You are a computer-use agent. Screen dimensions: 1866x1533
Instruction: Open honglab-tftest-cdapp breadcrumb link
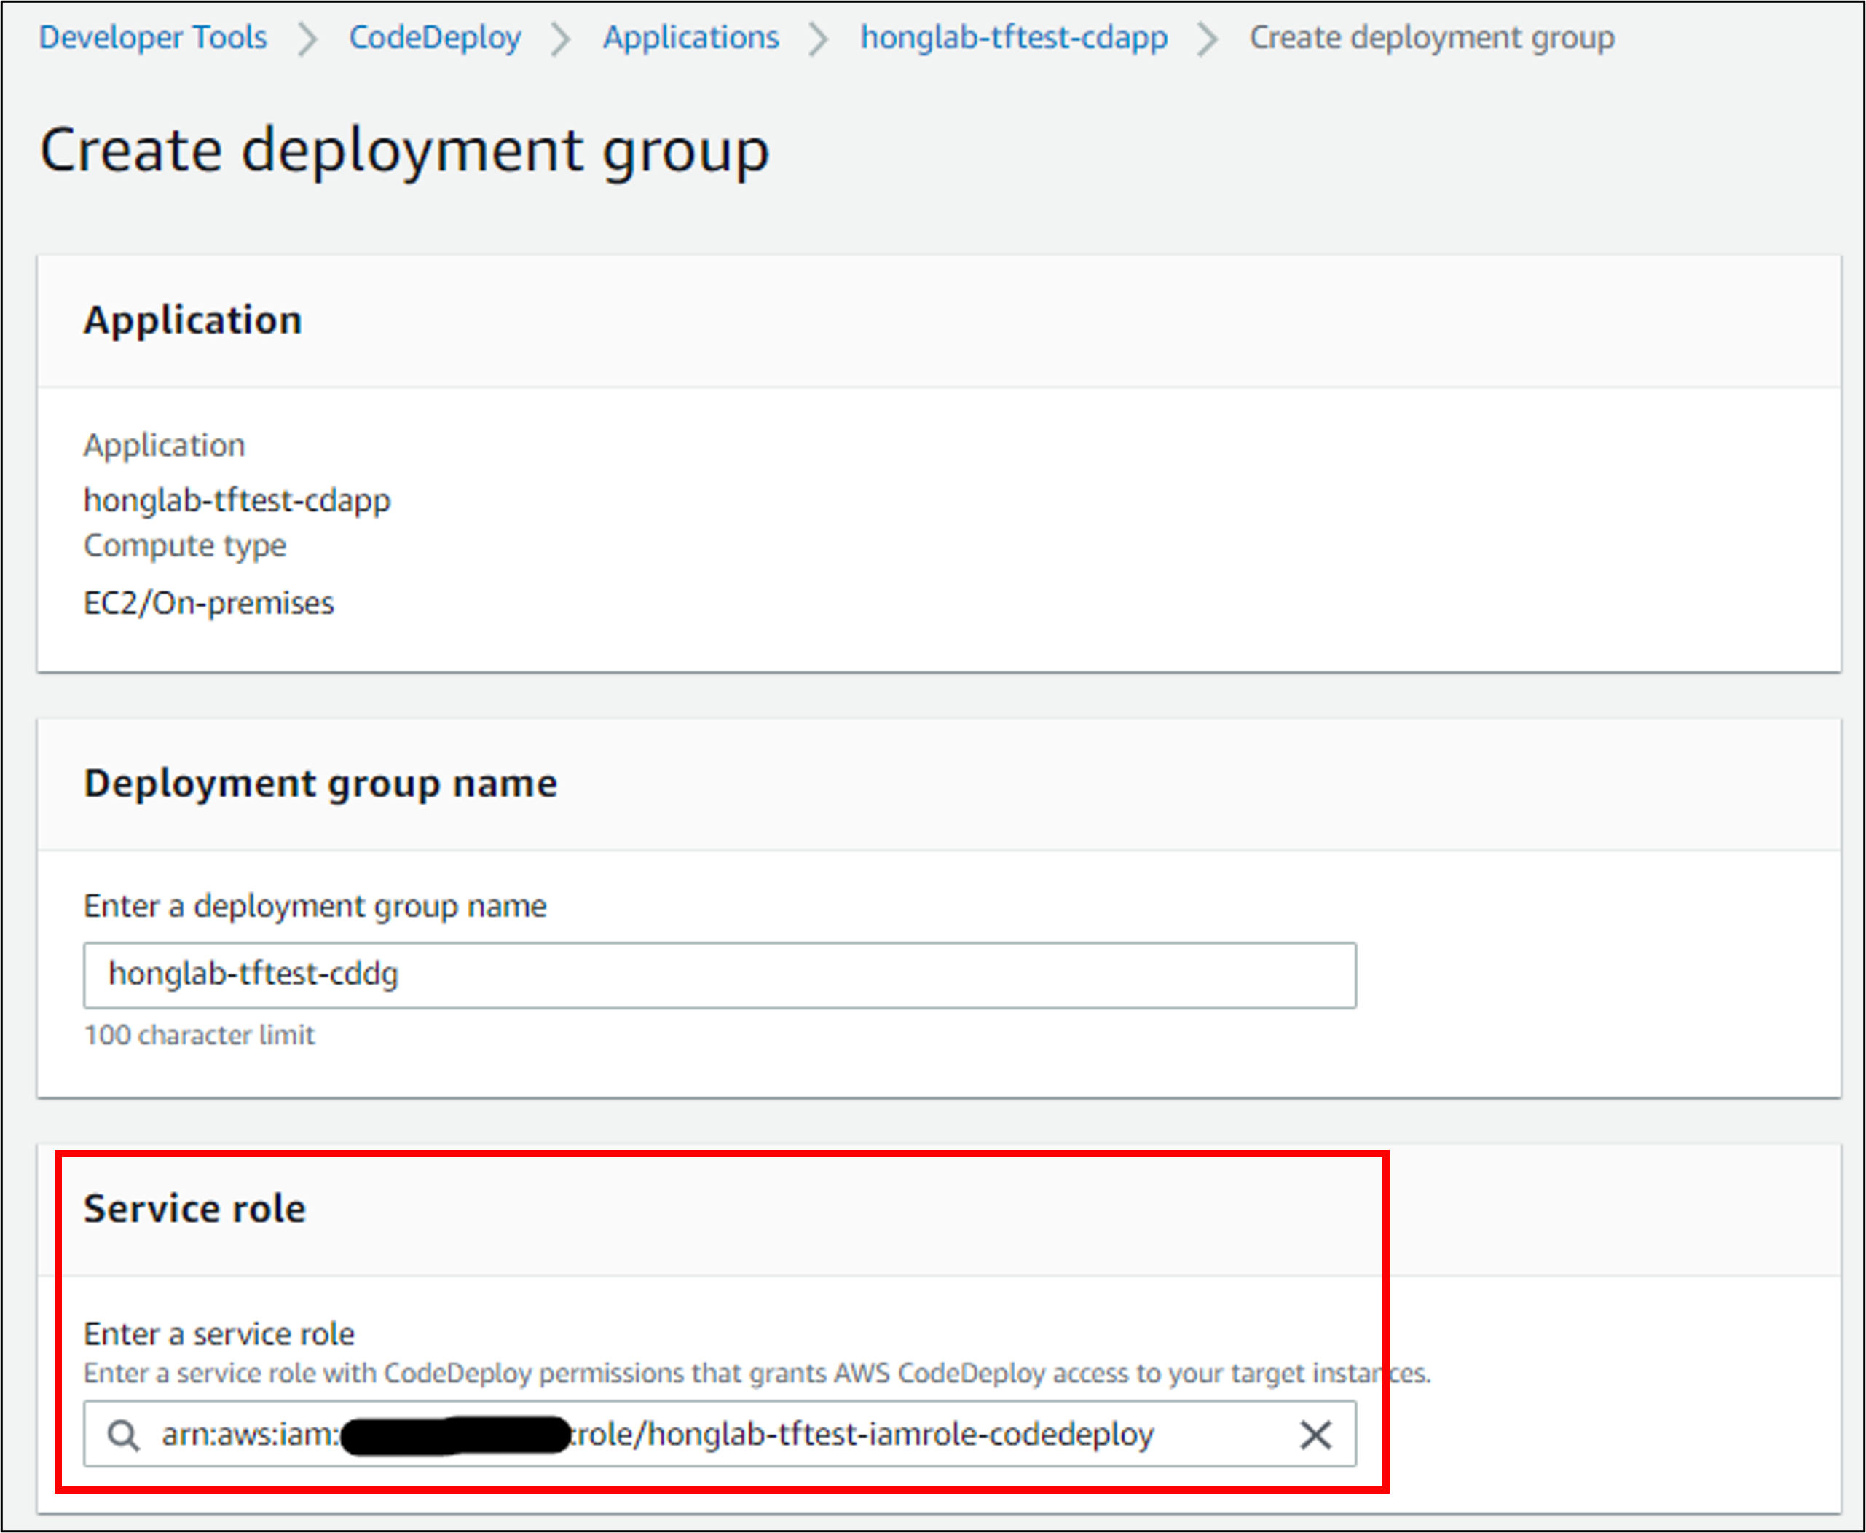(x=1014, y=37)
